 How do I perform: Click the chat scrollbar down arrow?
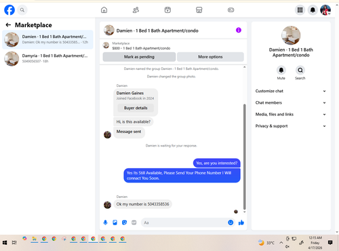point(244,212)
